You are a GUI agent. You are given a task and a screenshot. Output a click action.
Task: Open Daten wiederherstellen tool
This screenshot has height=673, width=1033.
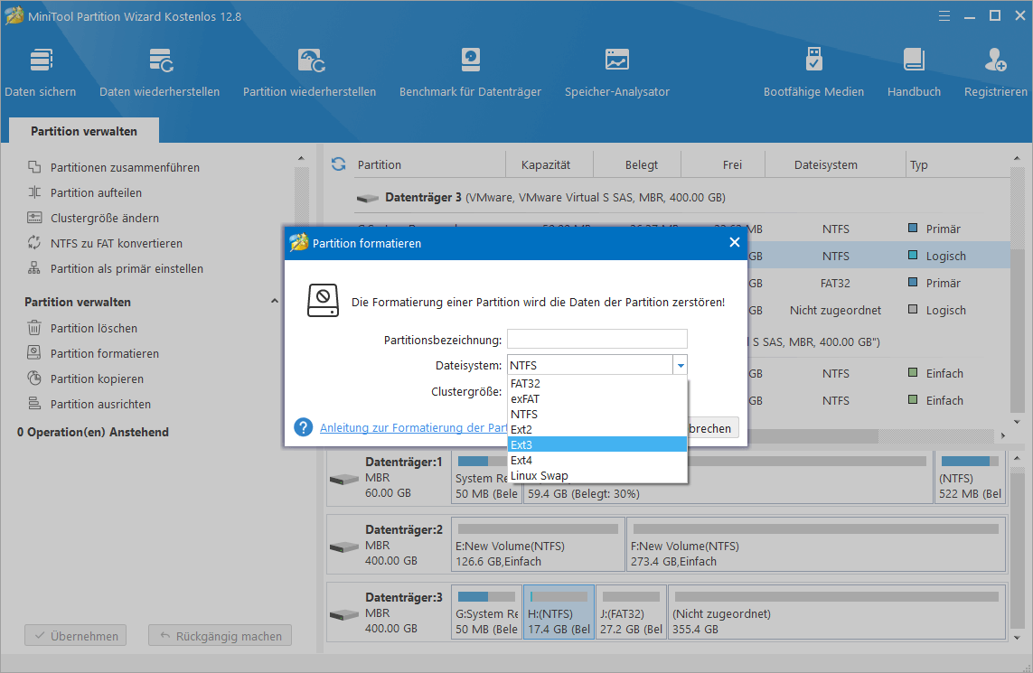[160, 72]
